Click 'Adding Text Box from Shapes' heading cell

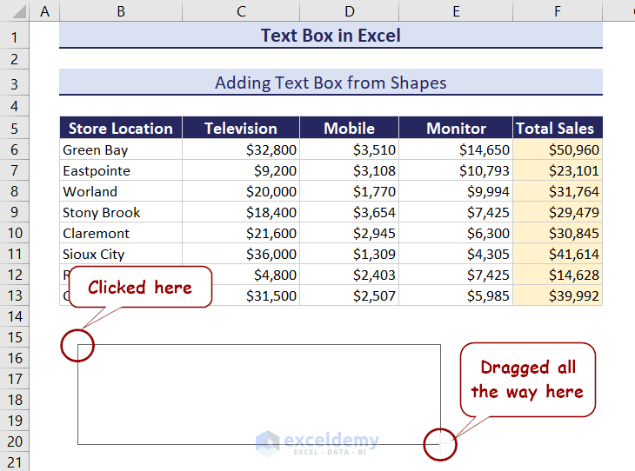pyautogui.click(x=331, y=83)
